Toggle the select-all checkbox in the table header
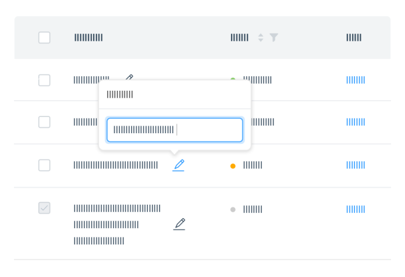Image resolution: width=405 pixels, height=277 pixels. tap(44, 38)
